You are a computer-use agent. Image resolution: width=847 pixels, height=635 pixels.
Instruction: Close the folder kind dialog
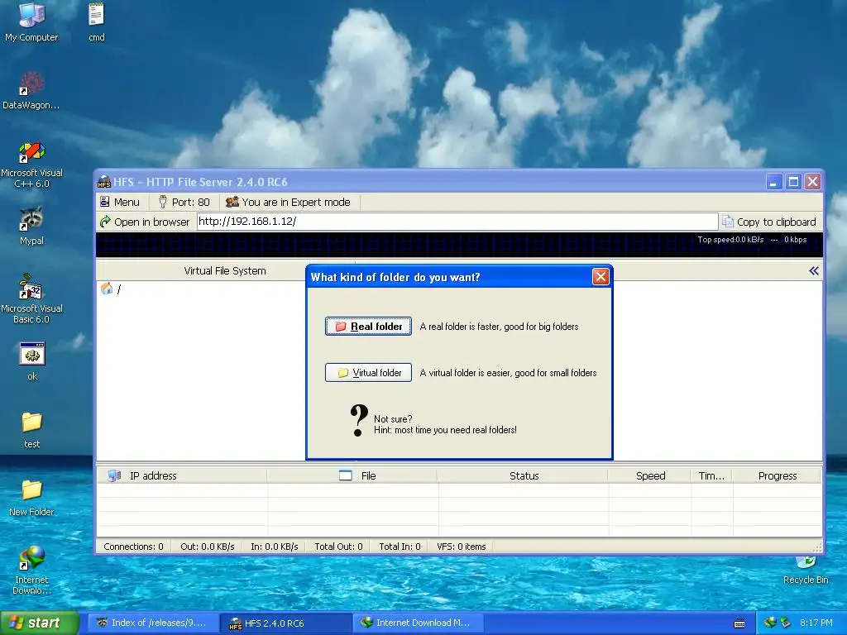[601, 277]
